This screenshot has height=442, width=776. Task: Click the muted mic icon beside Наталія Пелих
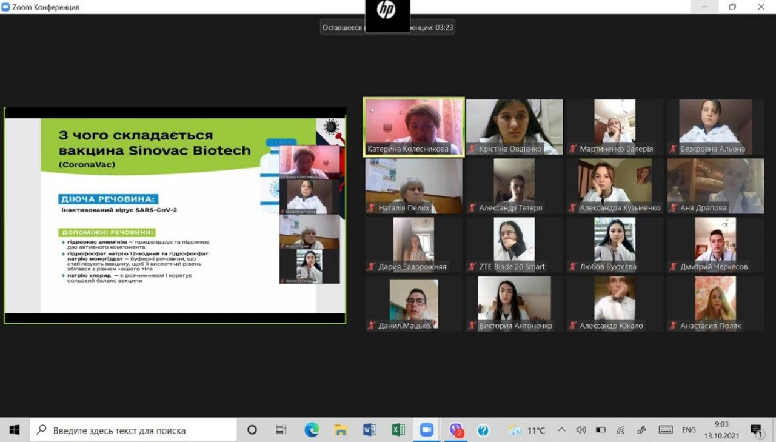(371, 207)
